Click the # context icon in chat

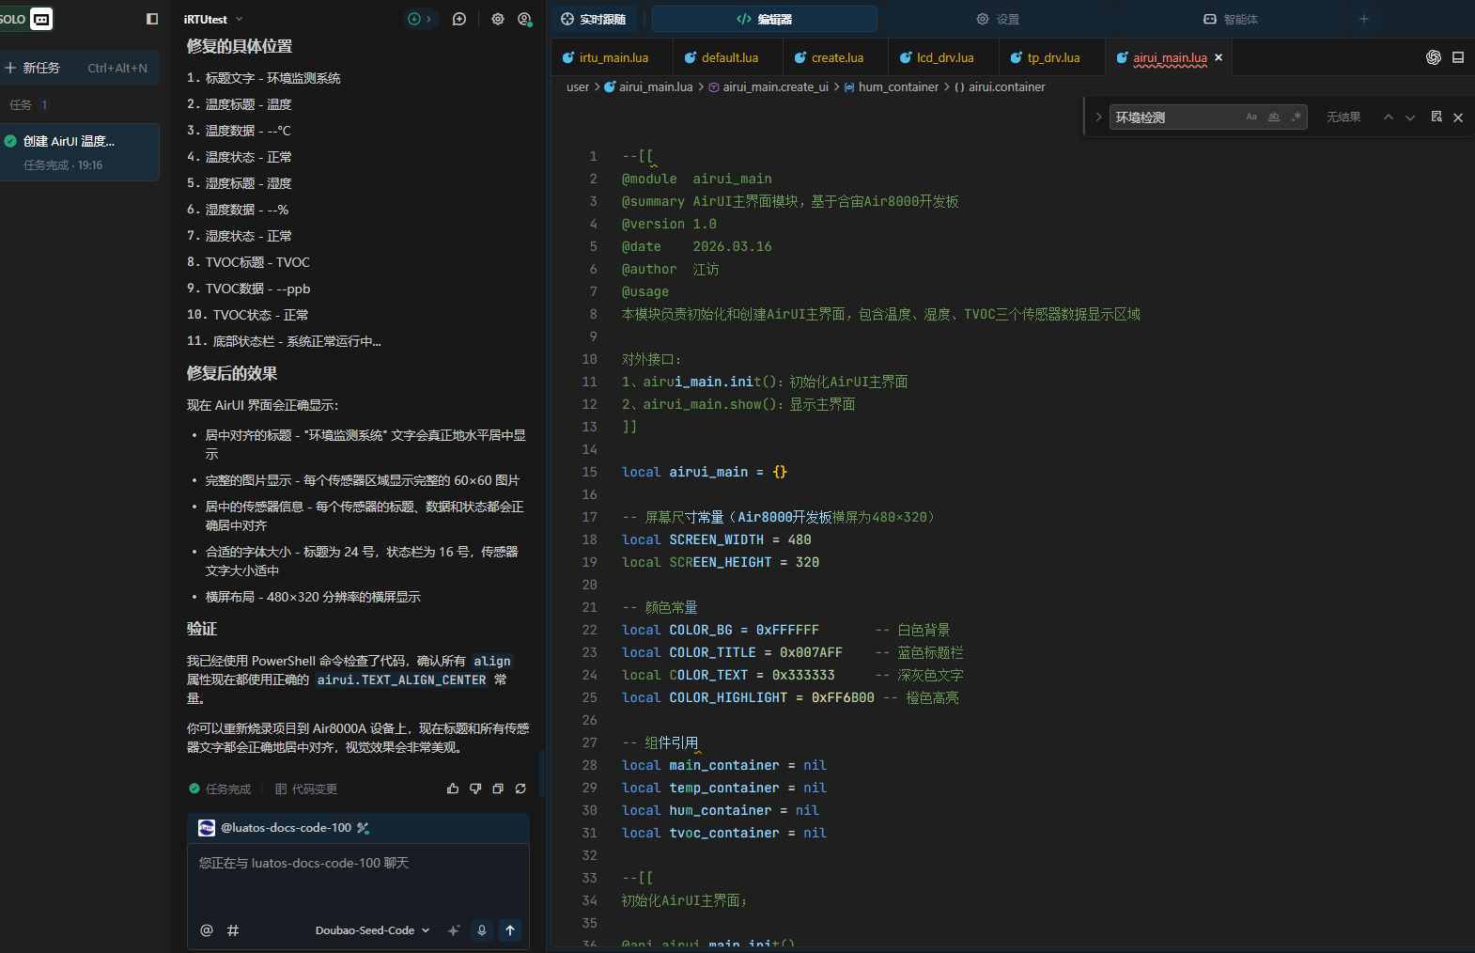point(233,930)
